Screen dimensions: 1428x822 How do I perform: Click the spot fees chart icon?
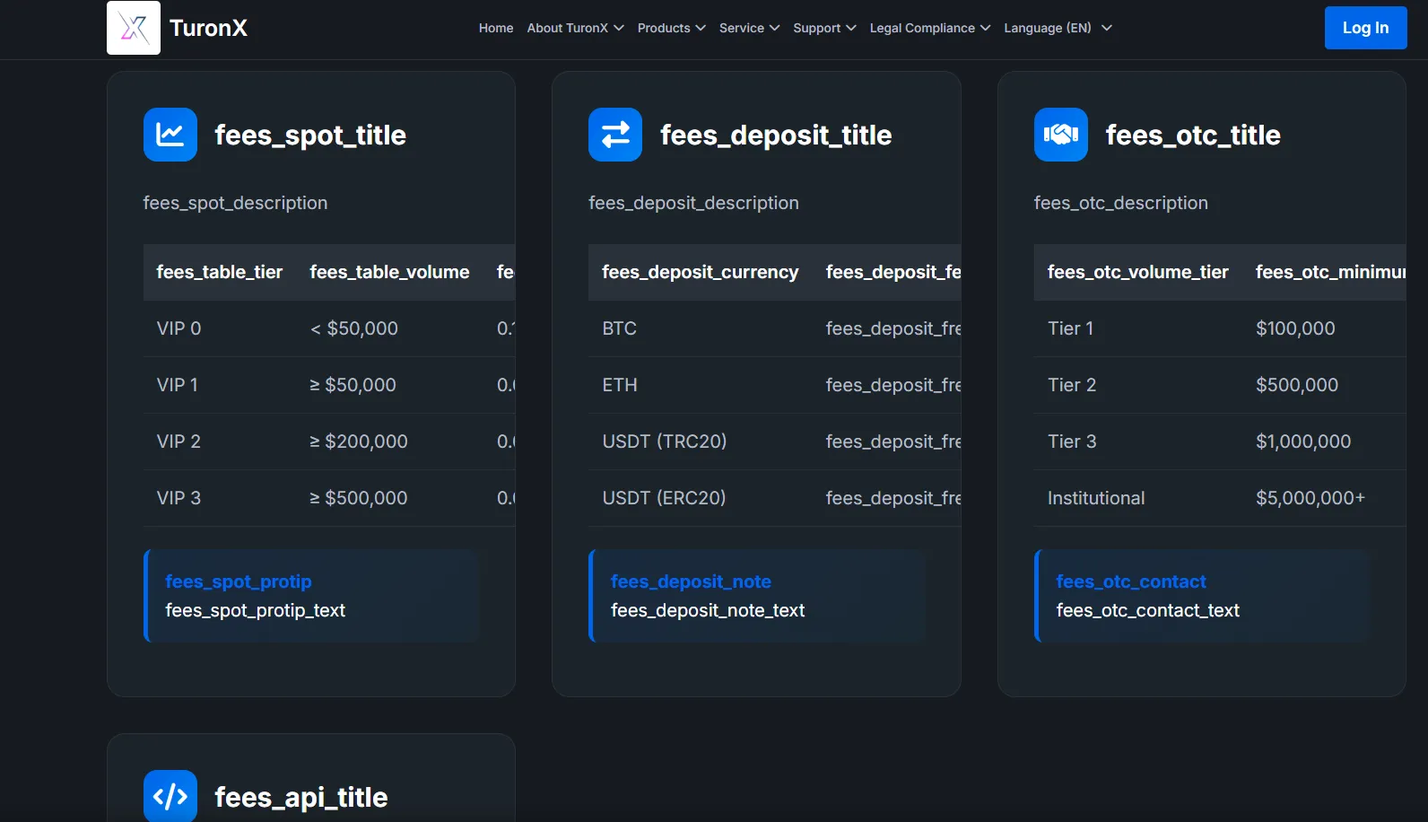click(170, 135)
